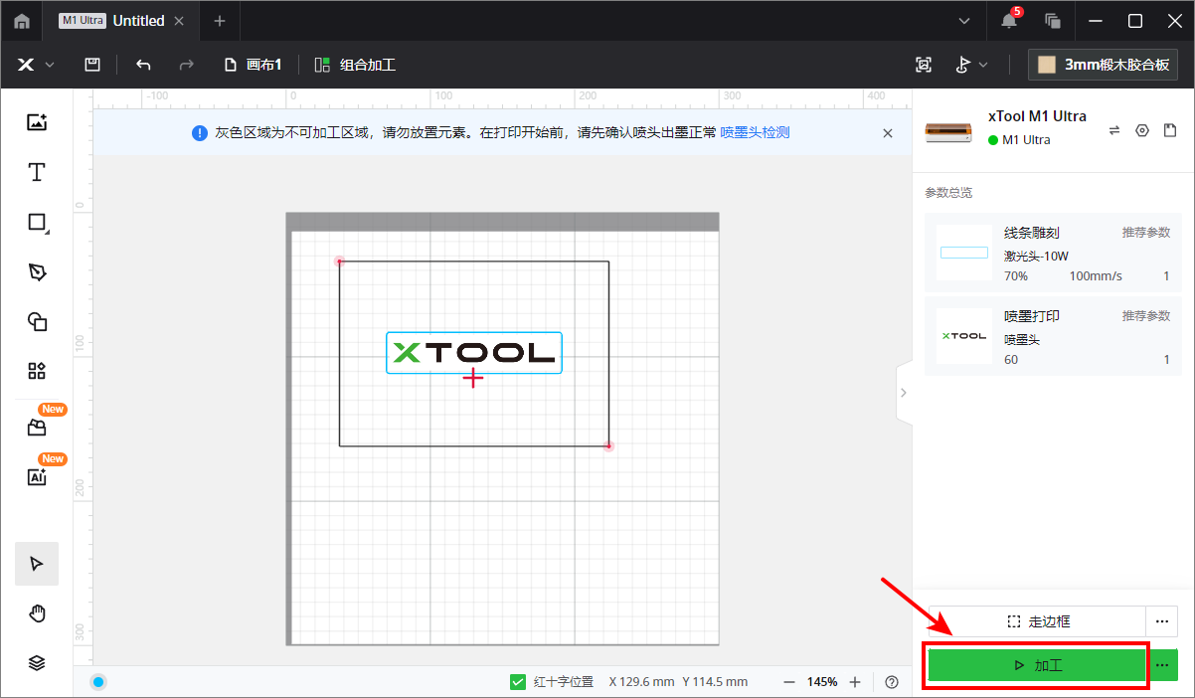Start processing with the 加工 button
The image size is (1195, 698).
coord(1038,665)
